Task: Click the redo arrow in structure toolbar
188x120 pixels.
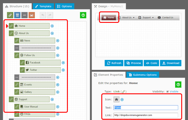Action: (x=50, y=15)
